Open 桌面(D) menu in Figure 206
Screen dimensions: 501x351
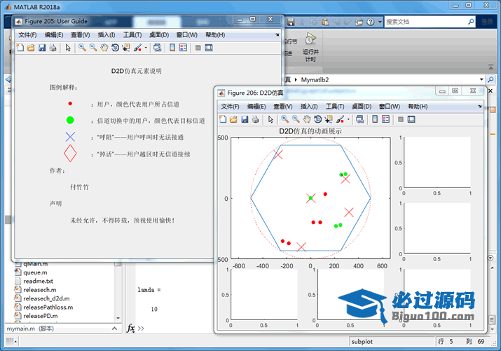click(362, 107)
